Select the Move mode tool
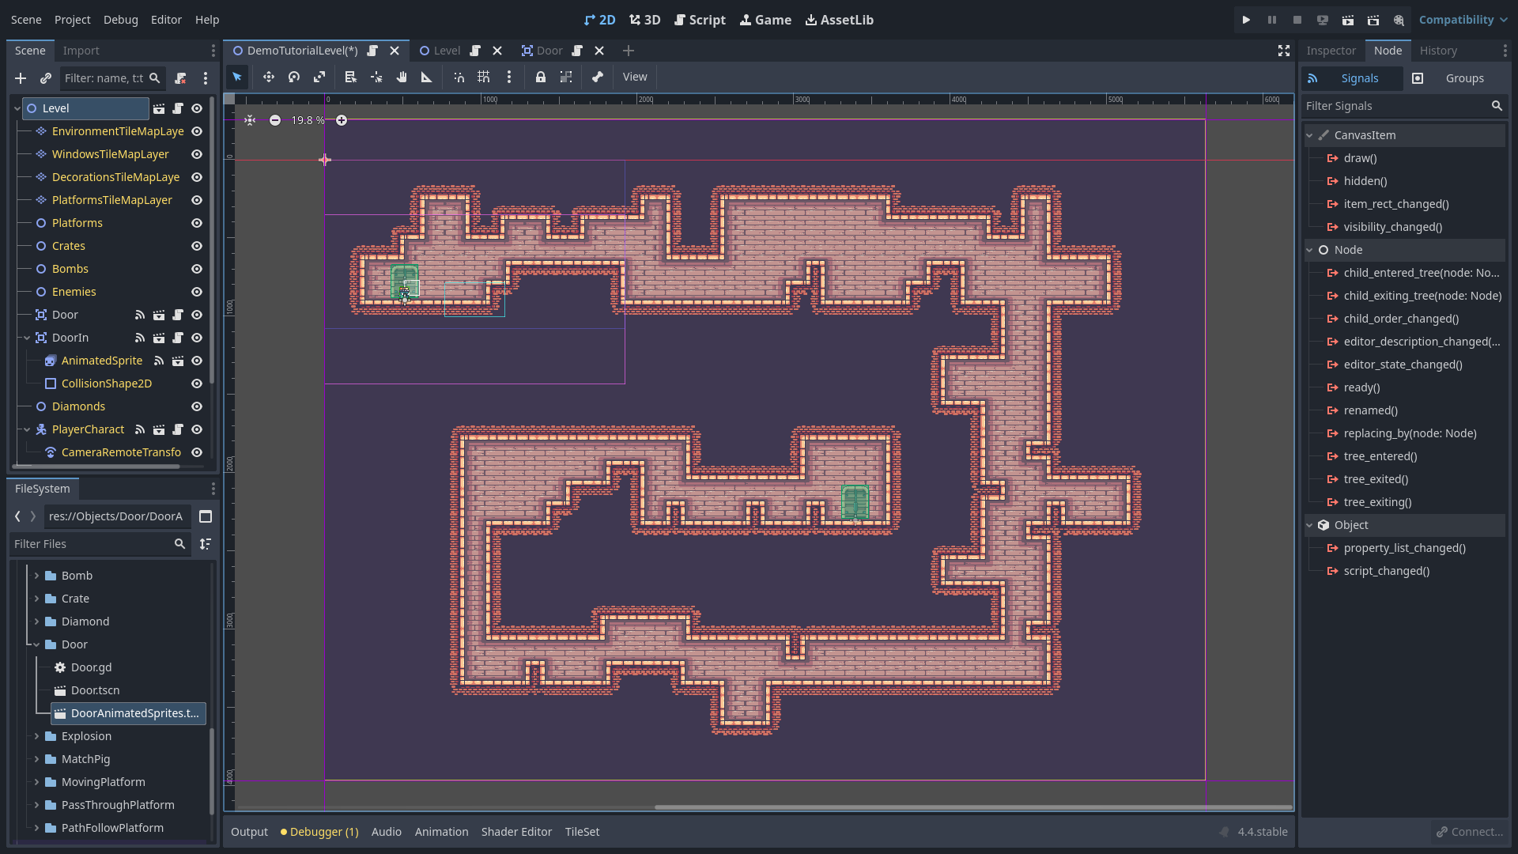This screenshot has width=1518, height=854. point(269,77)
